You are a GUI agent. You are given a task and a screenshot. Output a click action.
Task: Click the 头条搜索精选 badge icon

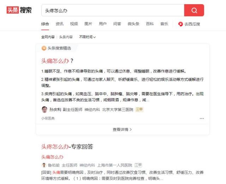(x=44, y=48)
